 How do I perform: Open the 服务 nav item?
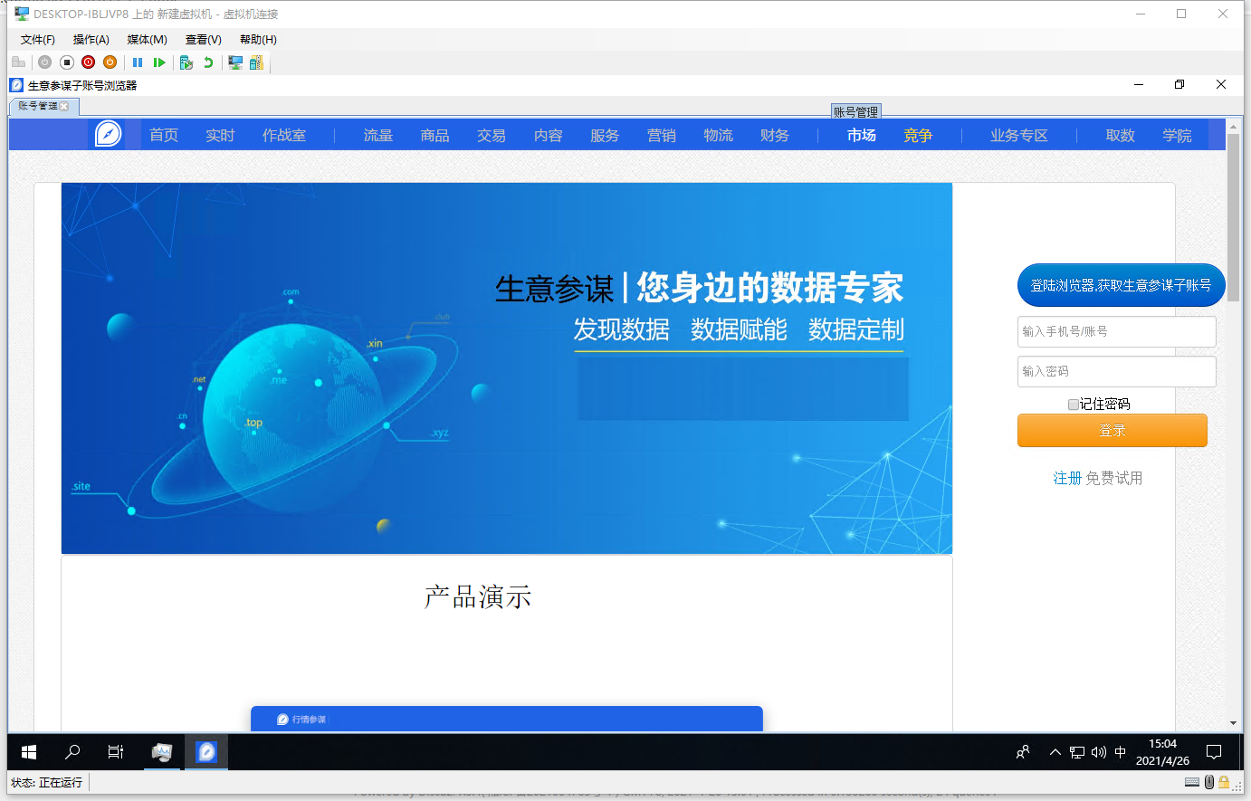click(x=605, y=135)
